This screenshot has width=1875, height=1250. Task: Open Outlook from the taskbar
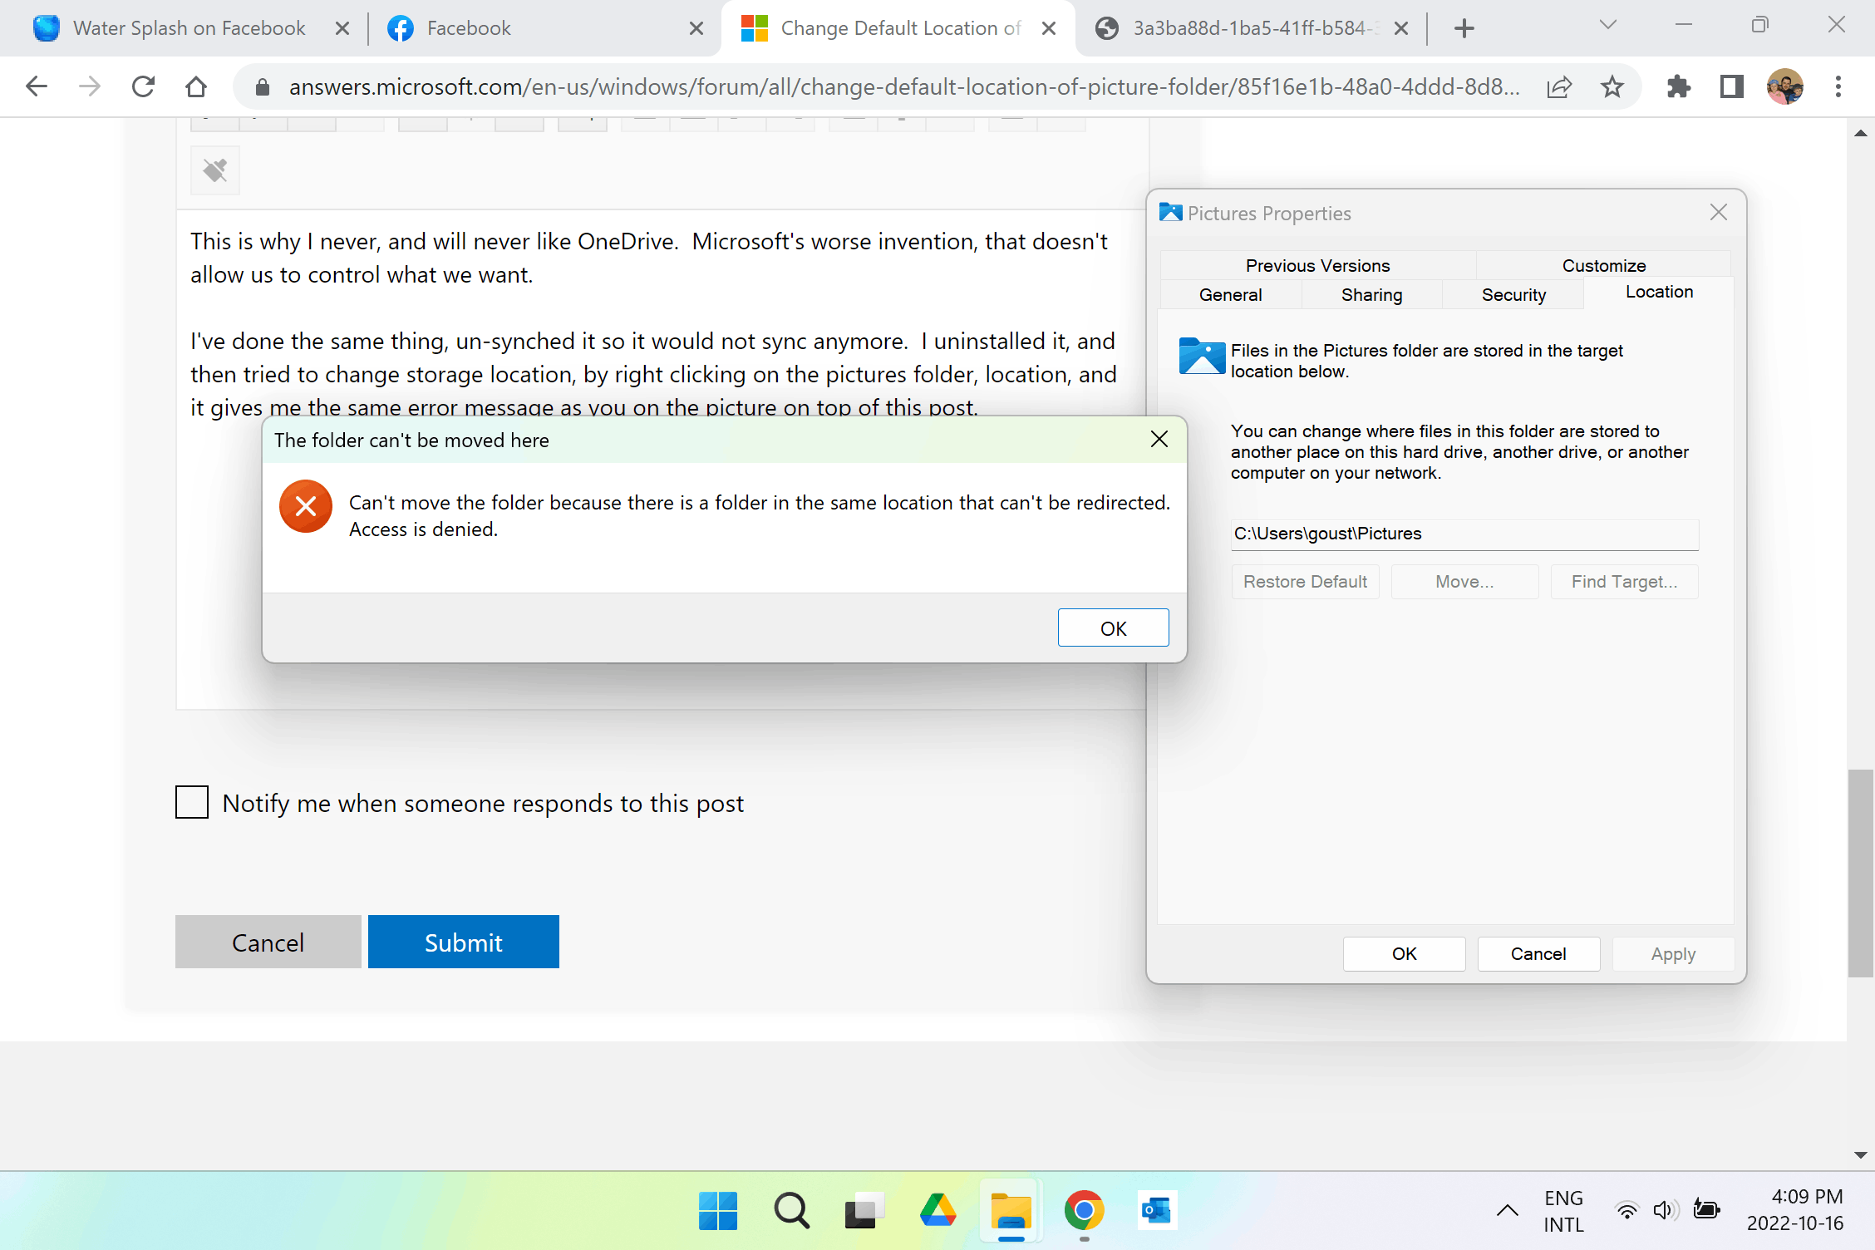tap(1156, 1210)
